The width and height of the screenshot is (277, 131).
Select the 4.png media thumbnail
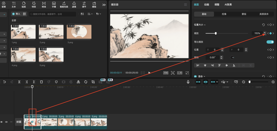(23, 54)
